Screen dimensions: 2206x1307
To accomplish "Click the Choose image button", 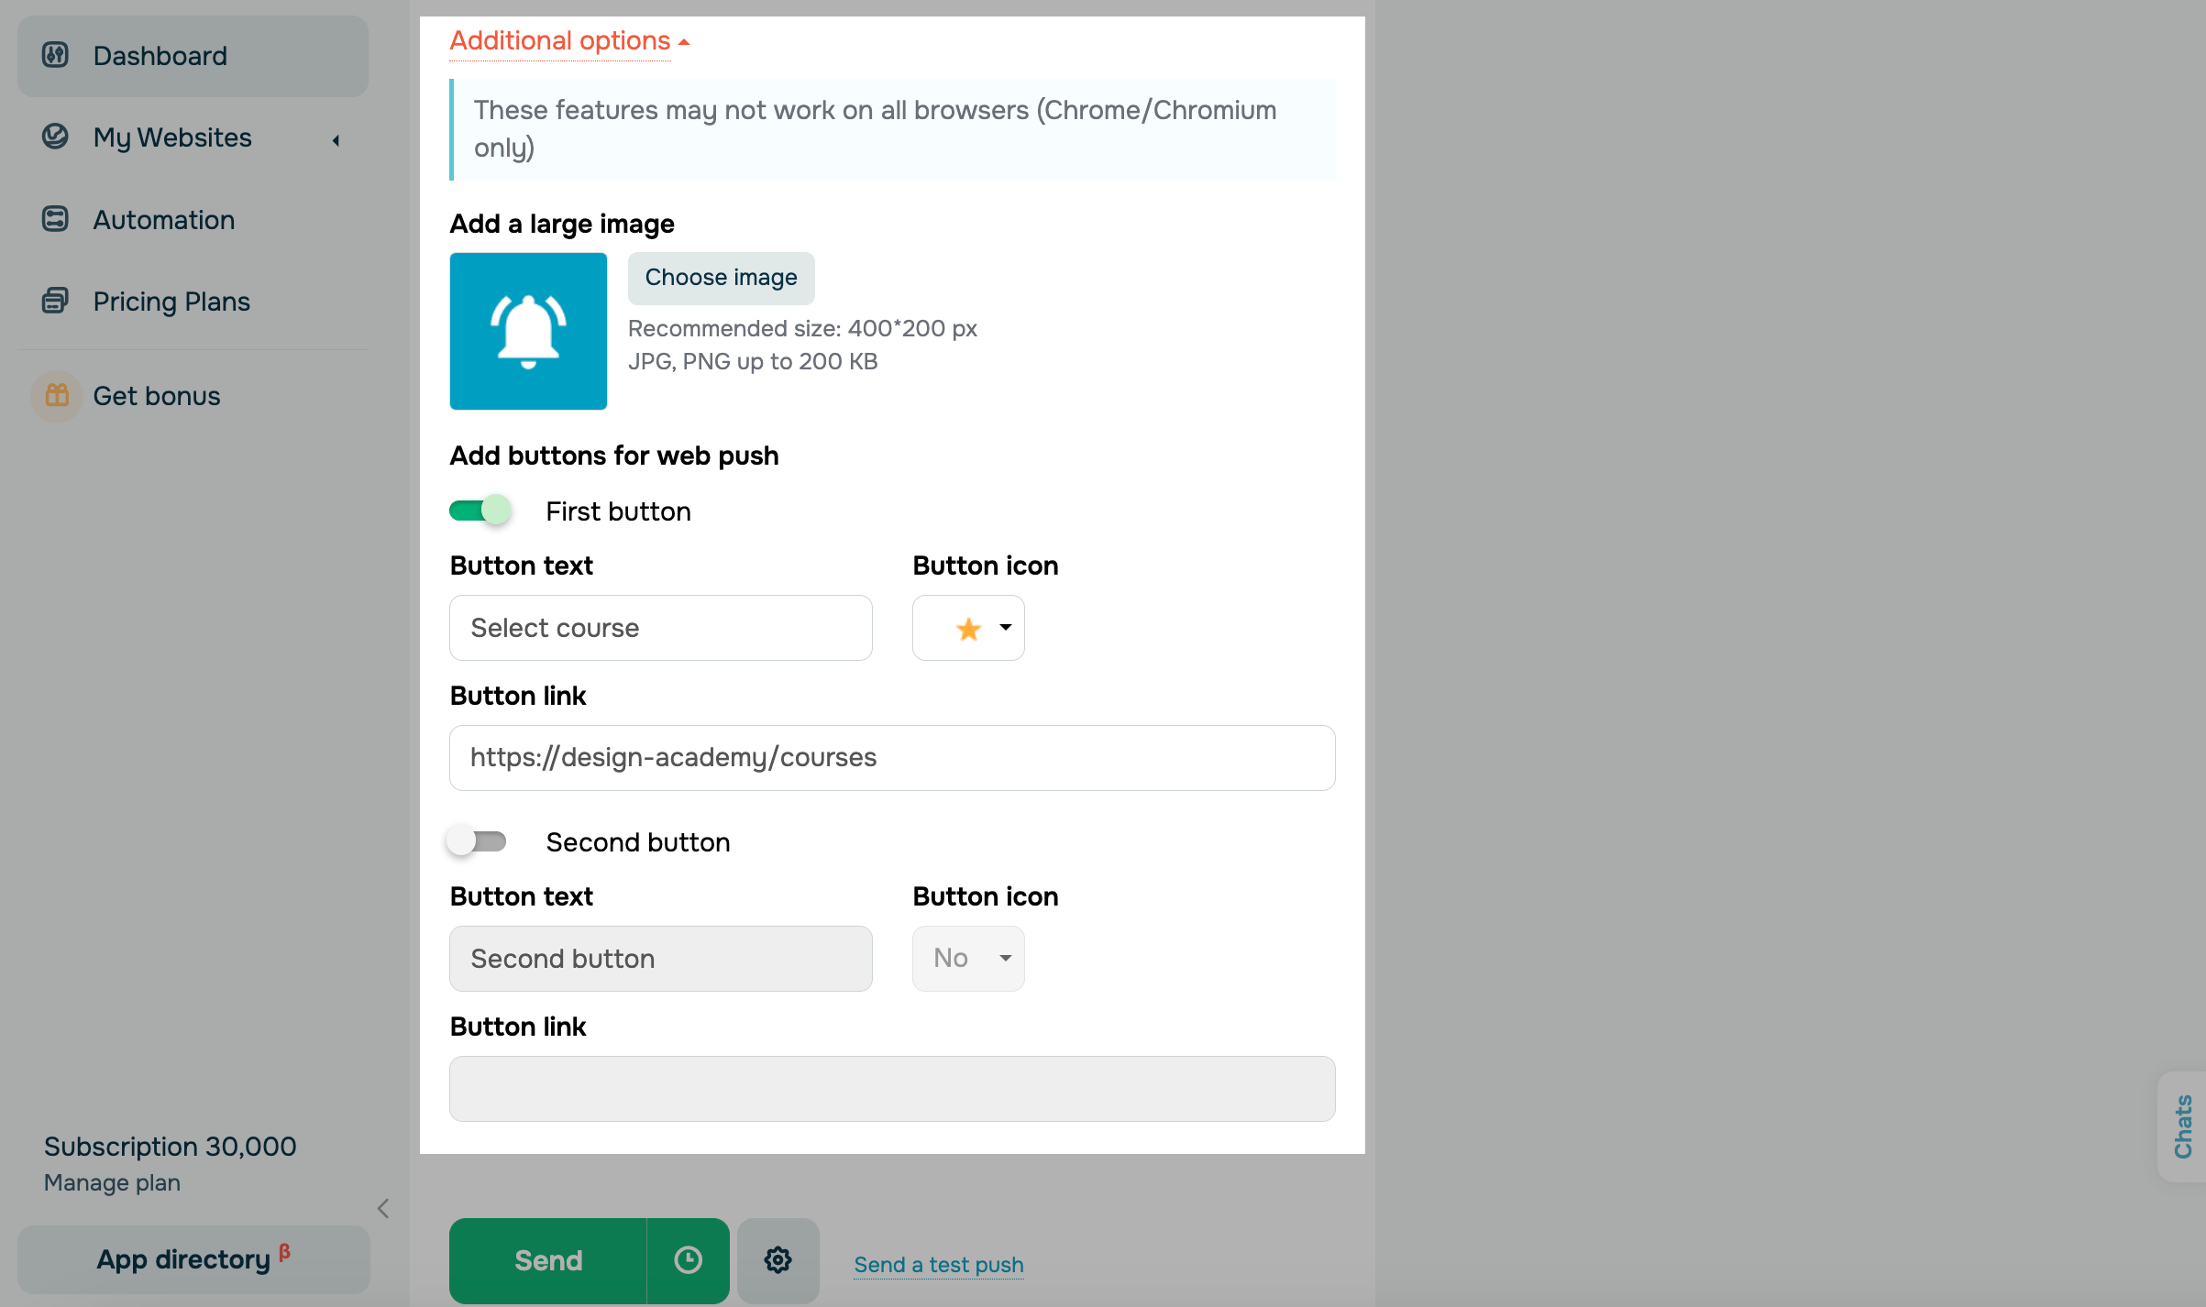I will point(721,278).
